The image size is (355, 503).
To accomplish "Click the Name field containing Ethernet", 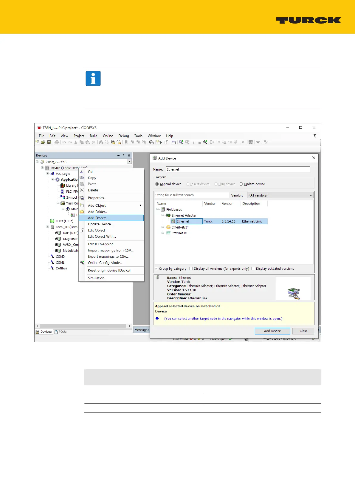I will click(238, 169).
